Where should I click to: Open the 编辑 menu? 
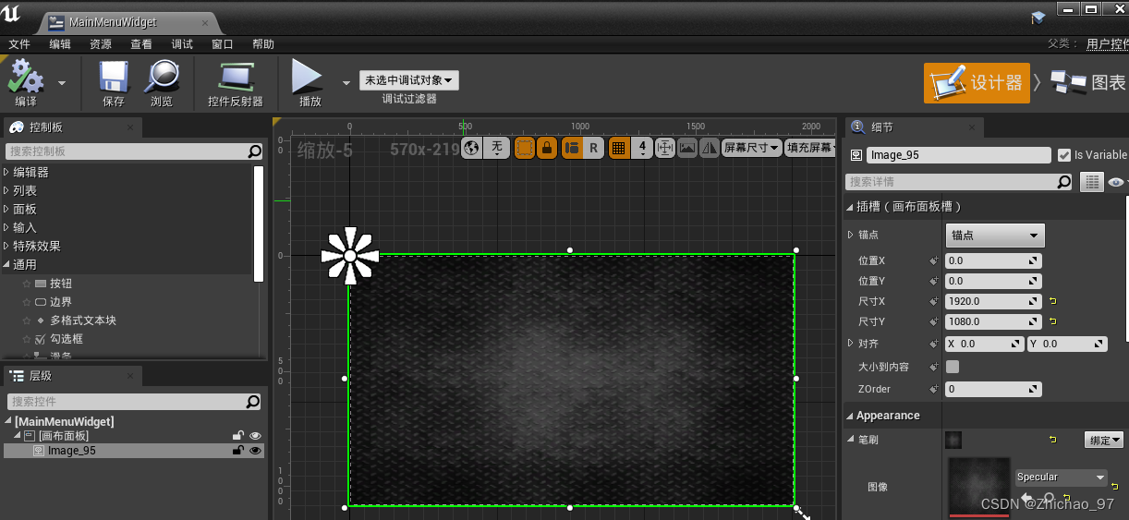click(60, 44)
